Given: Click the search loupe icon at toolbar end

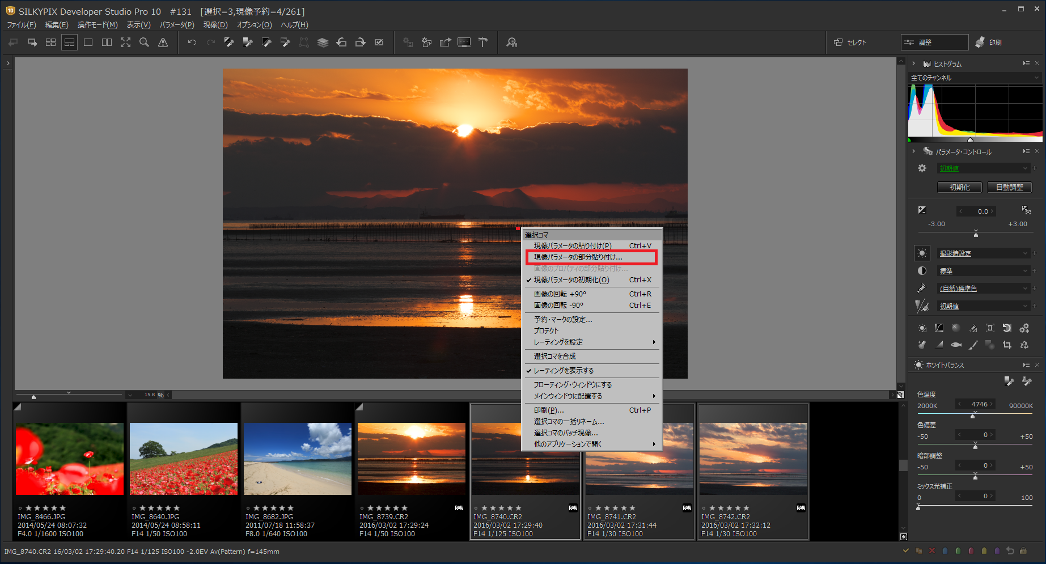Looking at the screenshot, I should pyautogui.click(x=512, y=43).
